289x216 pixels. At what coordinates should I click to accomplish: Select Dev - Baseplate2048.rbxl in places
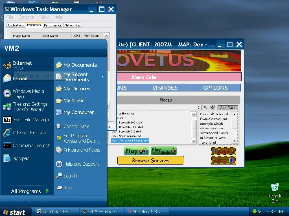point(130,127)
